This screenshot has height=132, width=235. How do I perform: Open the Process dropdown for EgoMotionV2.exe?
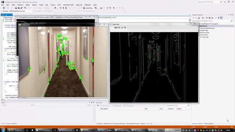(21, 11)
